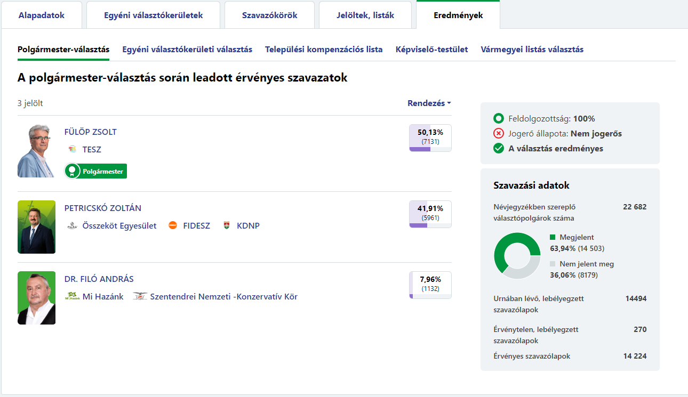The image size is (688, 397).
Task: Click the KDNP party crest icon
Action: [227, 226]
